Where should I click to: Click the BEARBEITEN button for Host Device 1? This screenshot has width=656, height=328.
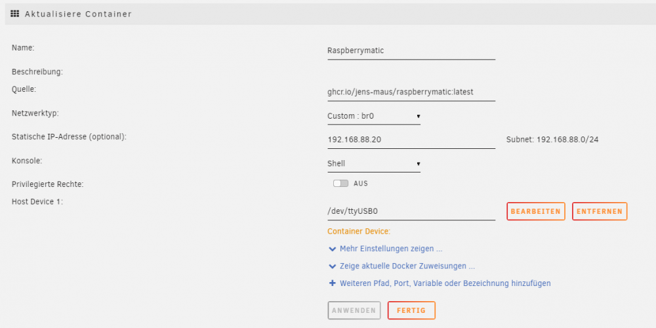[x=535, y=211]
